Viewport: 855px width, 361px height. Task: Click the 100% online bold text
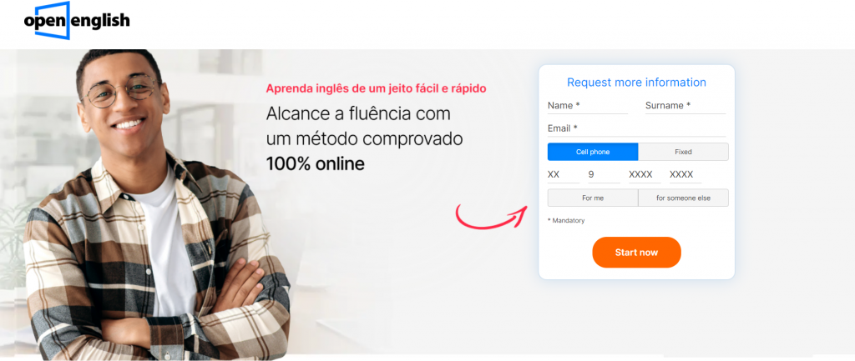pos(315,164)
